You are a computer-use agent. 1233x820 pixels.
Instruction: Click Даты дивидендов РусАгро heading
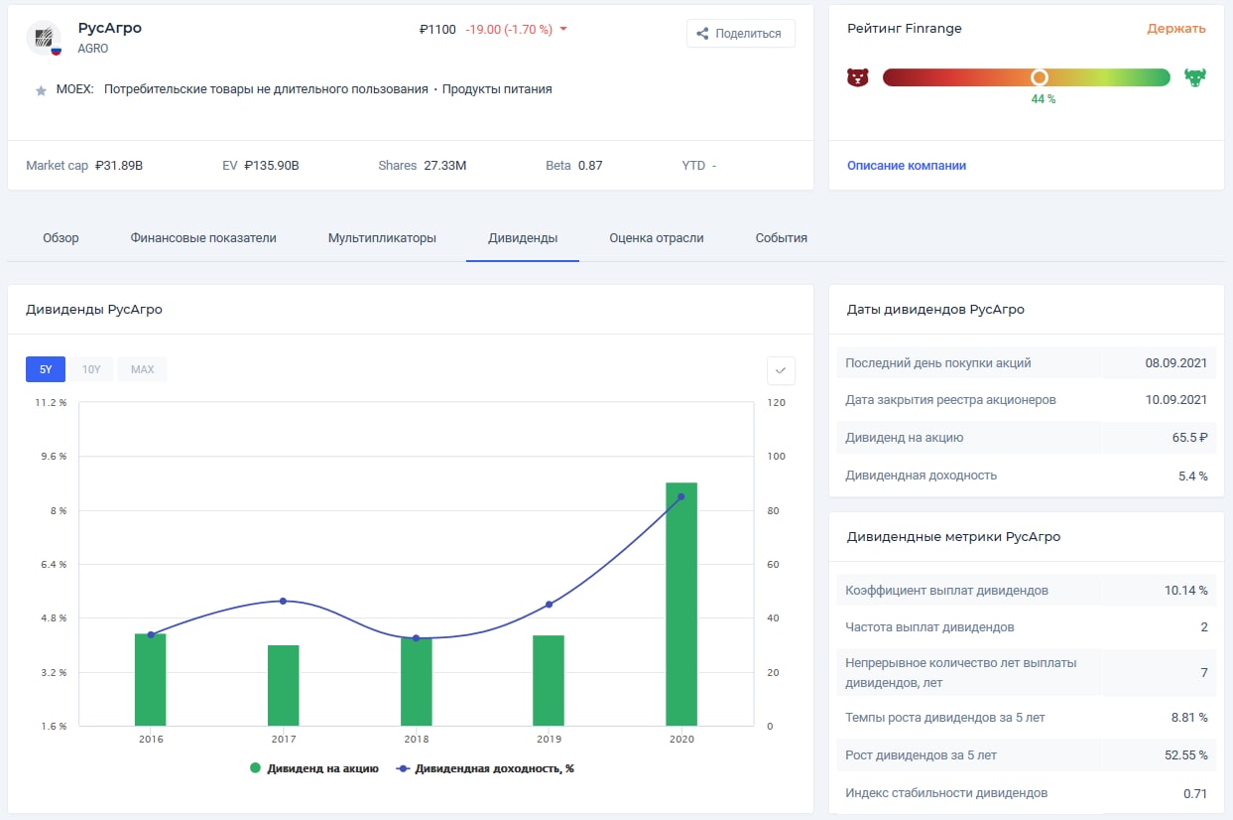pyautogui.click(x=935, y=310)
